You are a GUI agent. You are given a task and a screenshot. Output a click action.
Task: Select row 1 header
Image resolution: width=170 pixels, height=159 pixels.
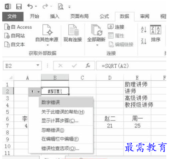point(7,85)
